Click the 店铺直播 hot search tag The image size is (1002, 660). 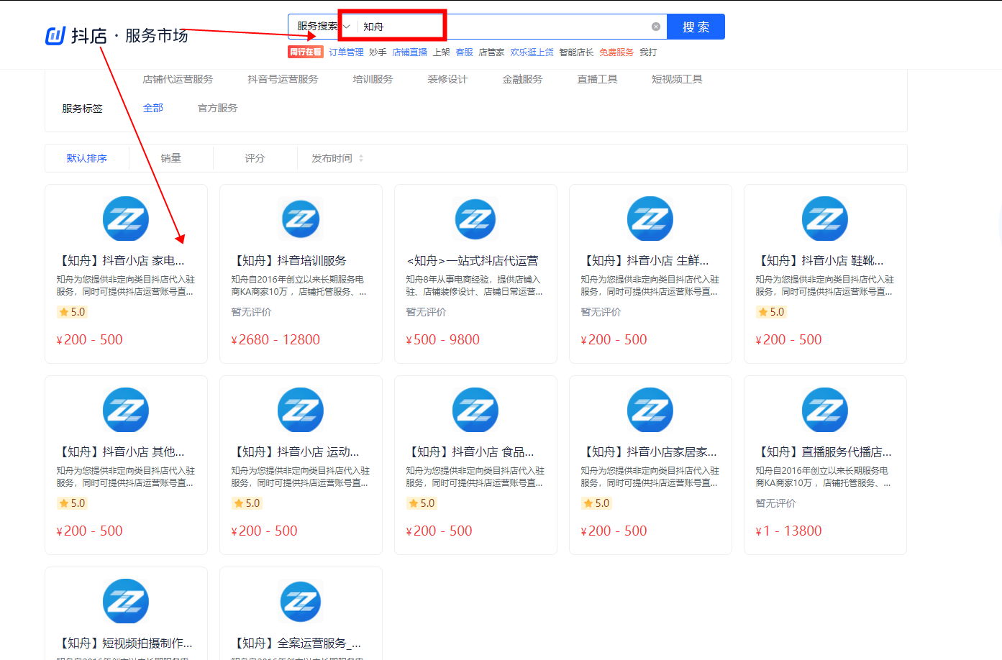[410, 52]
